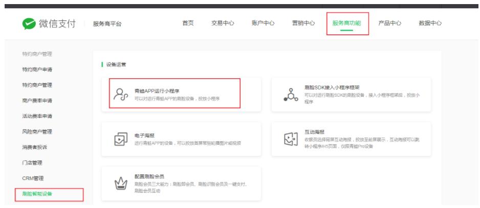The height and width of the screenshot is (208, 480).
Task: Select 风险商户管理 in sidebar
Action: tap(37, 131)
